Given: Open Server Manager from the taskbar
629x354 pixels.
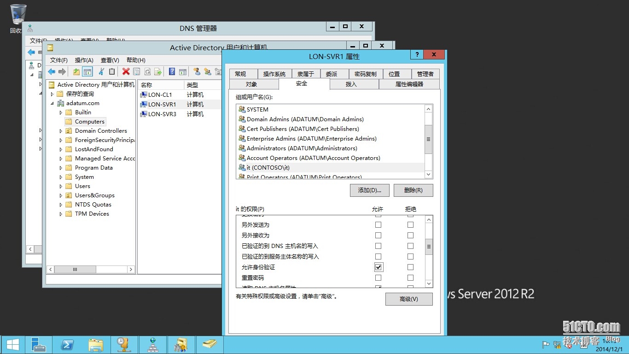Looking at the screenshot, I should coord(38,345).
